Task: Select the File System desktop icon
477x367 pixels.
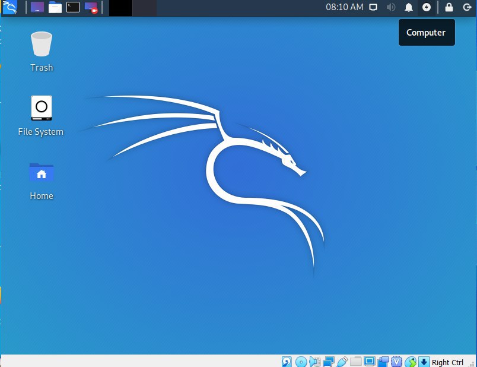Action: [x=42, y=108]
